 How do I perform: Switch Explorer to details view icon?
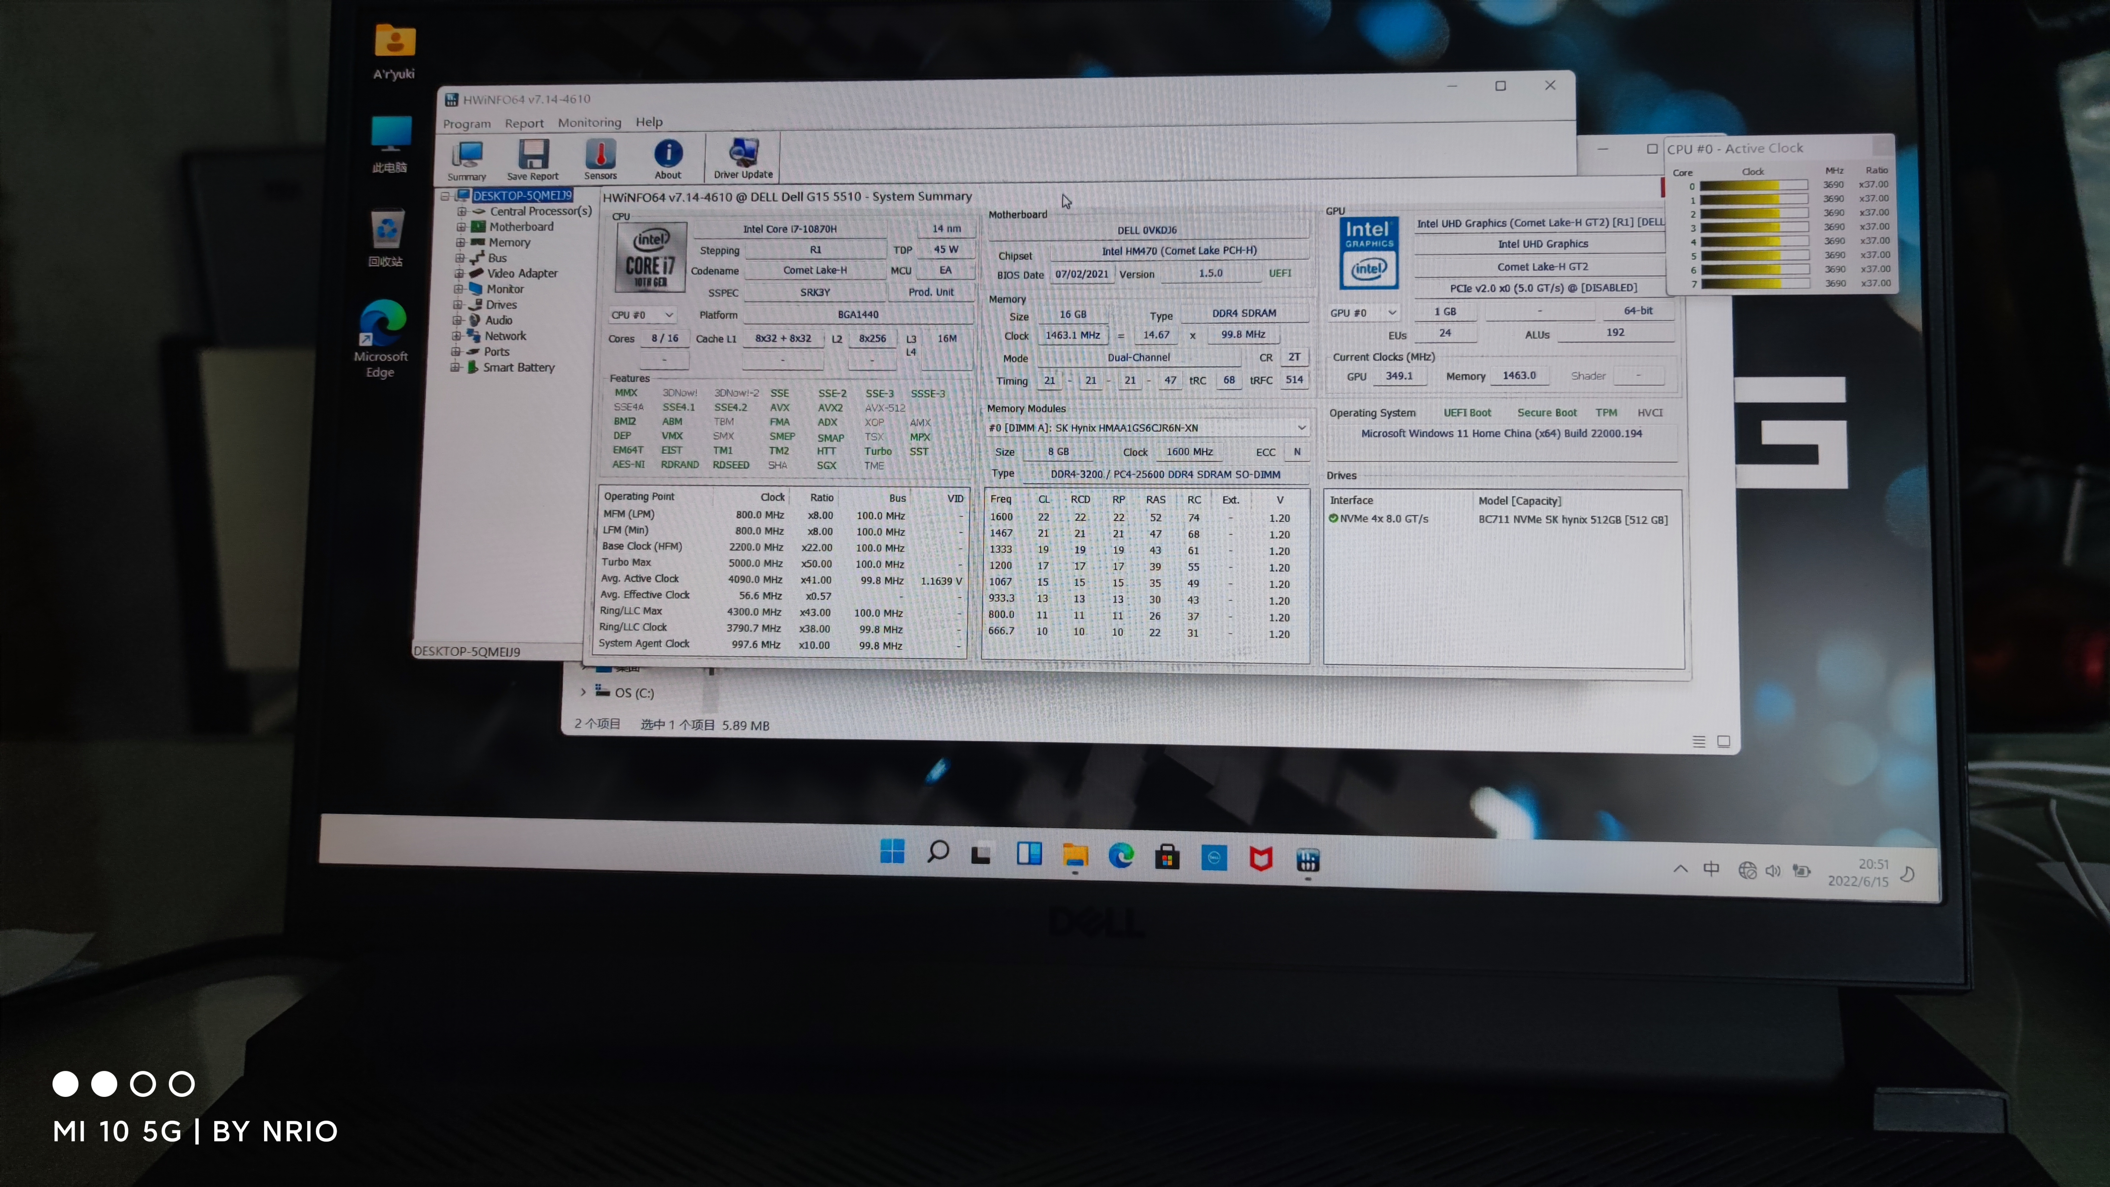(x=1699, y=742)
